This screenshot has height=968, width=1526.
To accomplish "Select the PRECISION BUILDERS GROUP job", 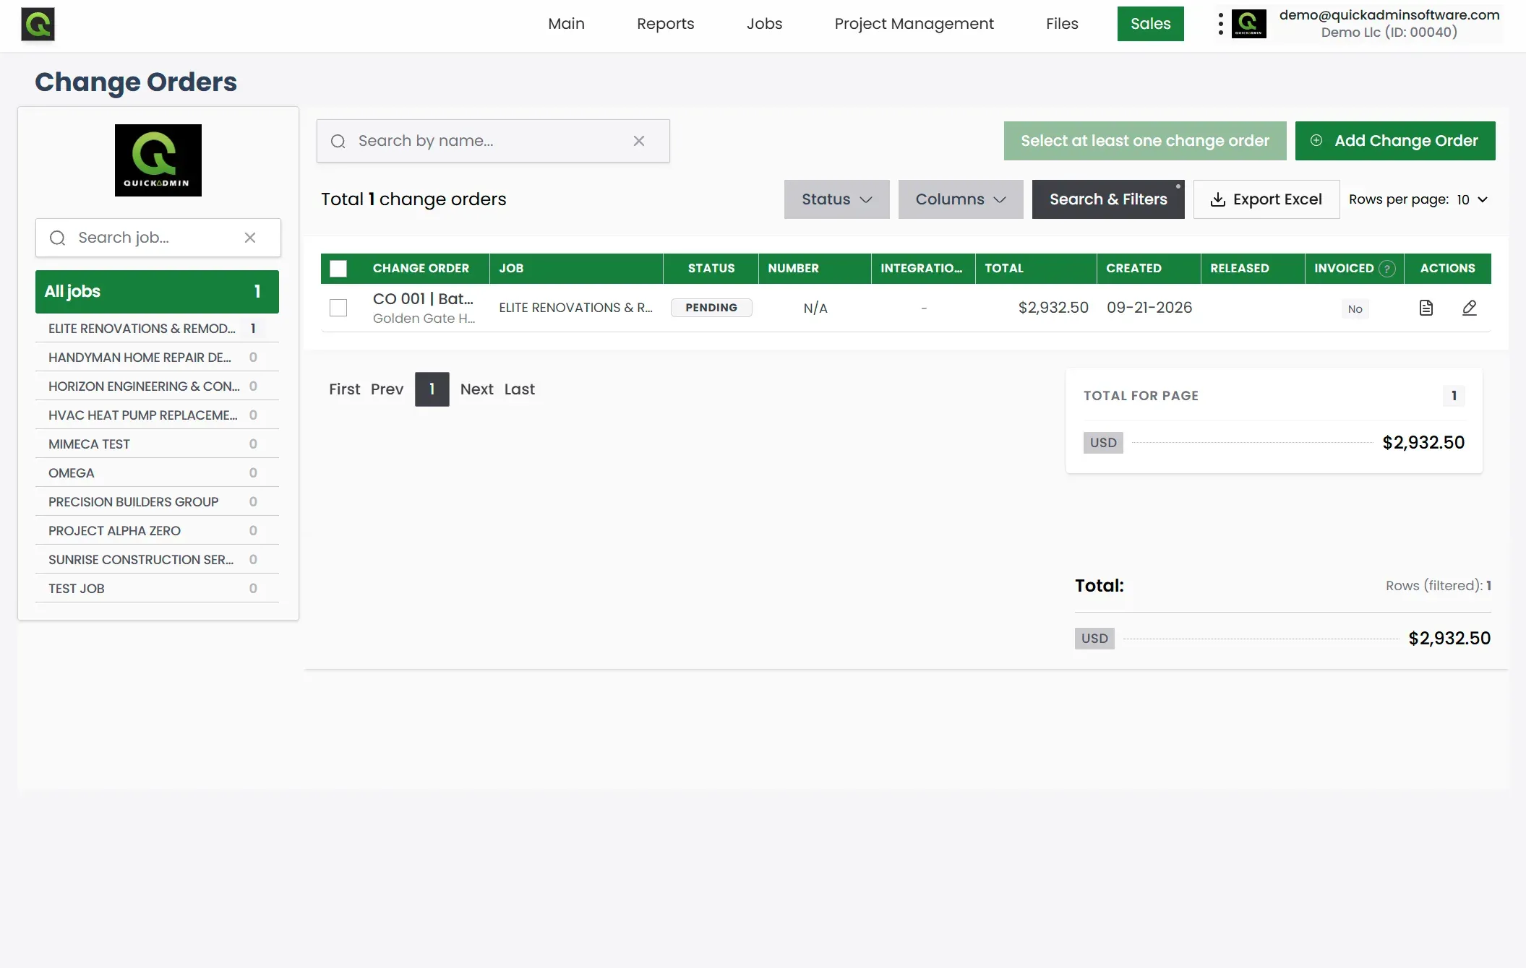I will [157, 502].
